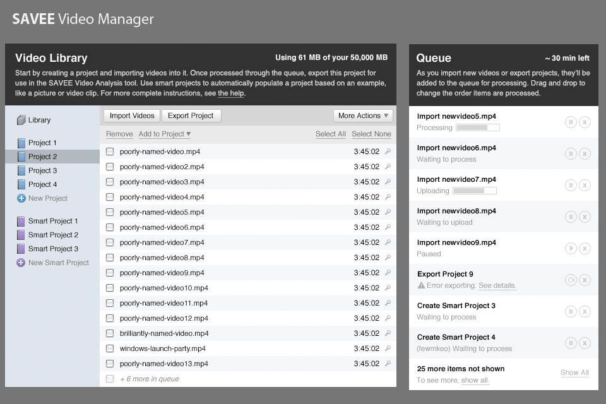The image size is (606, 404).
Task: Select checkbox for poorly-named-video7.mp4
Action: [110, 242]
